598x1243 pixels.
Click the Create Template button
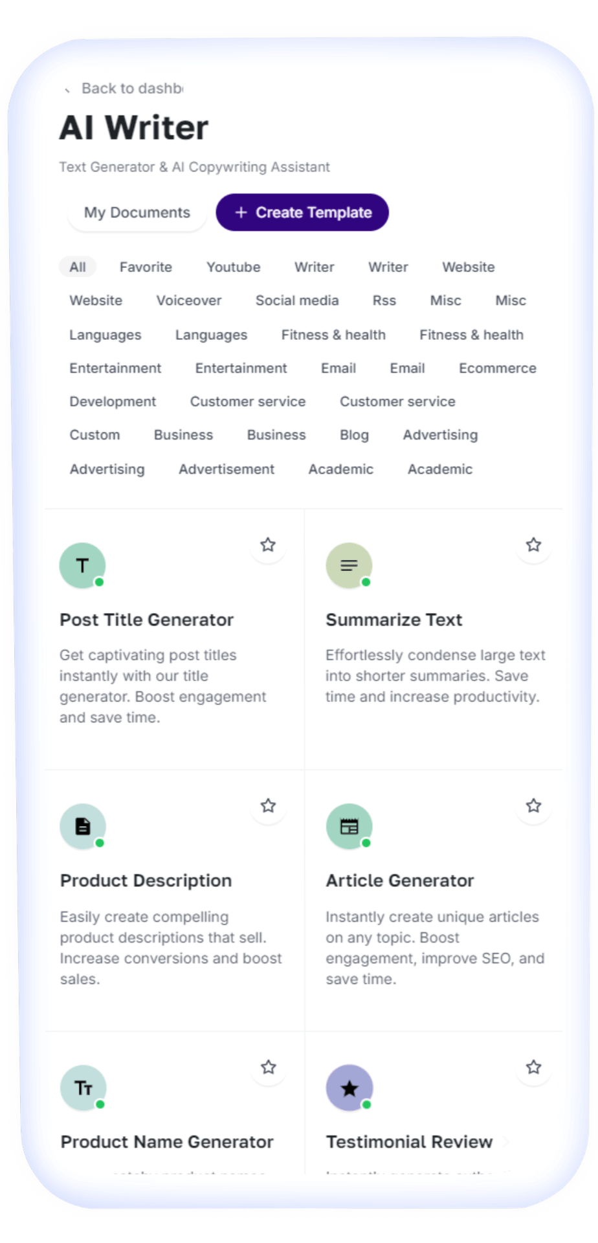(x=302, y=212)
